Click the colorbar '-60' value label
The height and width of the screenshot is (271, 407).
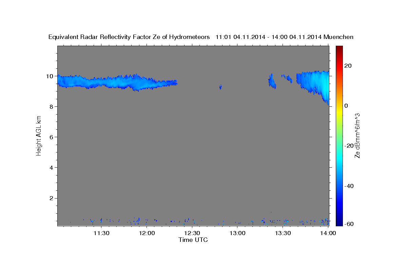[x=350, y=224]
